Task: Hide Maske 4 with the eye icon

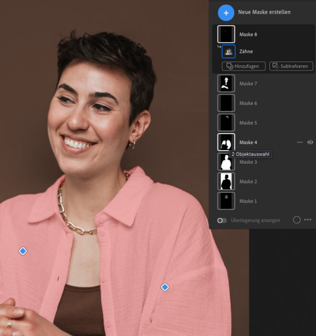Action: click(310, 142)
